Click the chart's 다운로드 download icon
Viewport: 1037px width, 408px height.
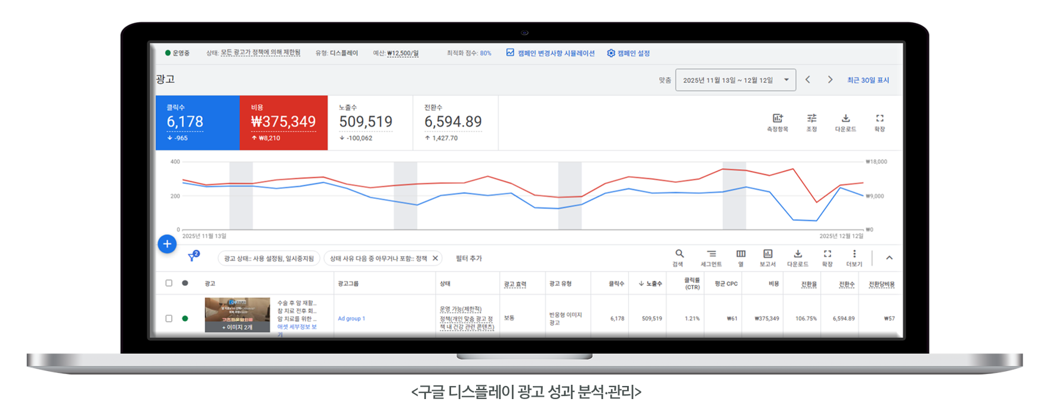tap(845, 118)
